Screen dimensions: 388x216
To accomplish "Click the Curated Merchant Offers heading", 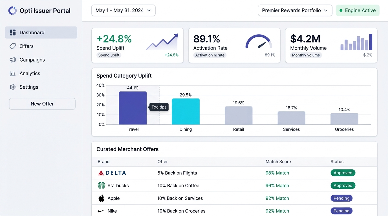I will click(x=127, y=149).
